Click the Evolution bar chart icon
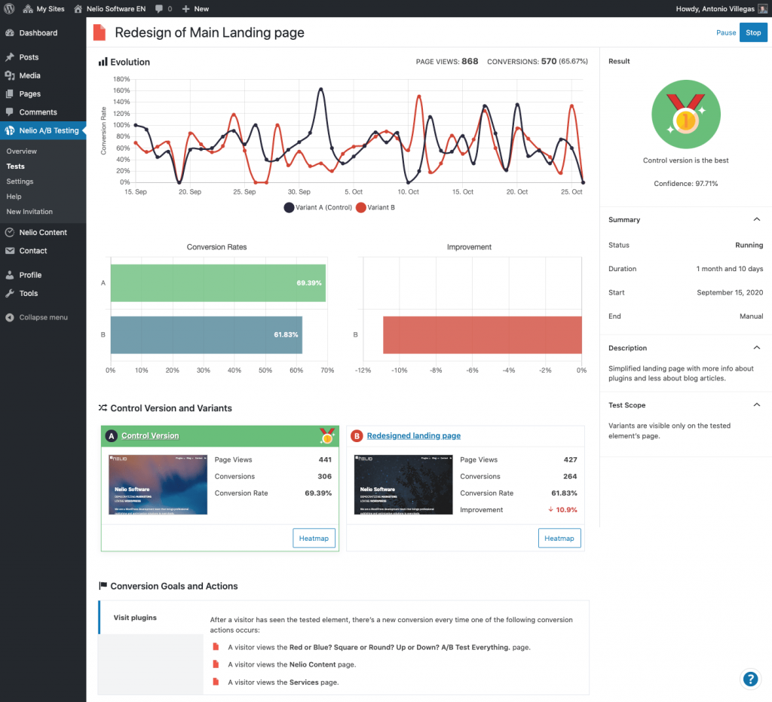Image resolution: width=772 pixels, height=702 pixels. coord(103,62)
